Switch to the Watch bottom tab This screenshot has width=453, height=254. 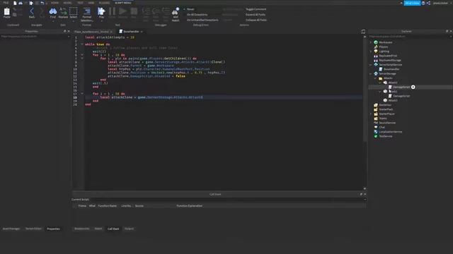point(98,229)
